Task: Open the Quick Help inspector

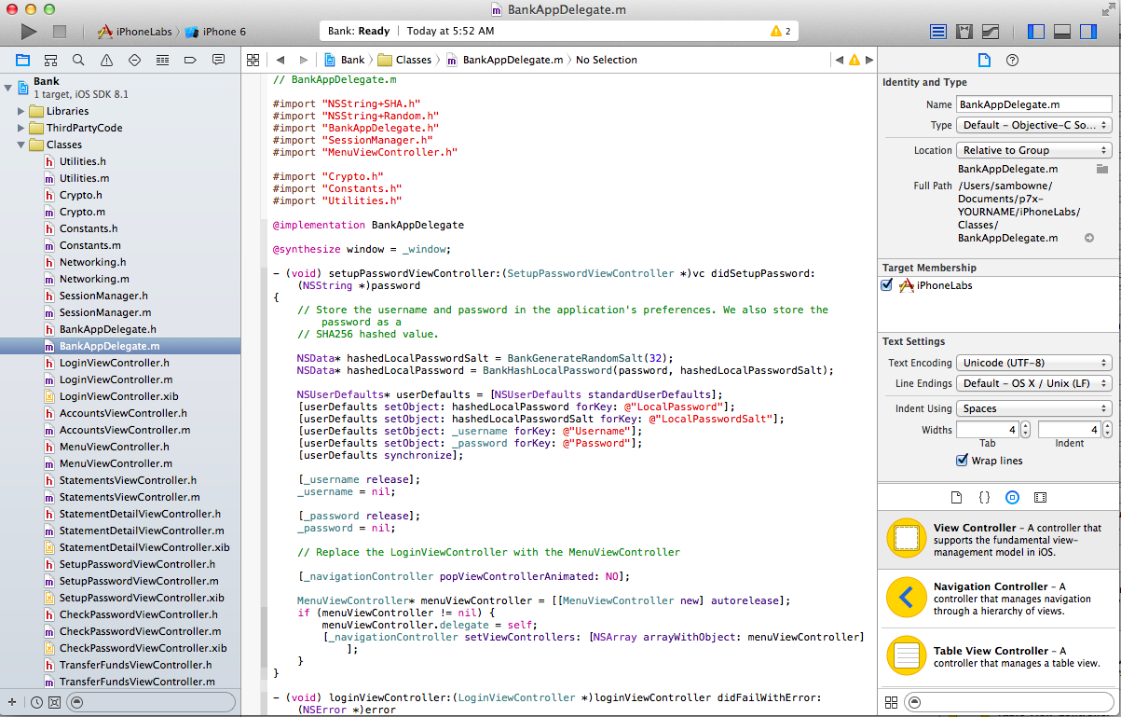Action: coord(1013,60)
